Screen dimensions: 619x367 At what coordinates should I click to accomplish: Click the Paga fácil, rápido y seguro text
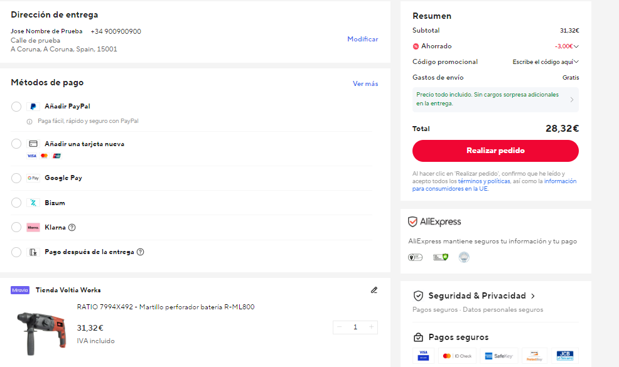(x=88, y=121)
